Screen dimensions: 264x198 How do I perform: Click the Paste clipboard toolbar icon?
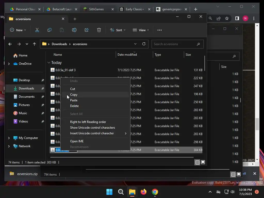[62, 30]
